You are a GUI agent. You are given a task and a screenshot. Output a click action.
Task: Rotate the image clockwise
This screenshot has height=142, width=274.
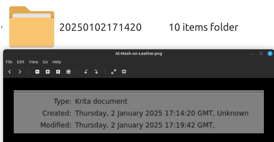[96, 72]
